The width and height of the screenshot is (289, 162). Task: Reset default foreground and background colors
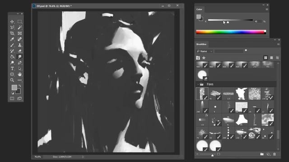pyautogui.click(x=13, y=93)
